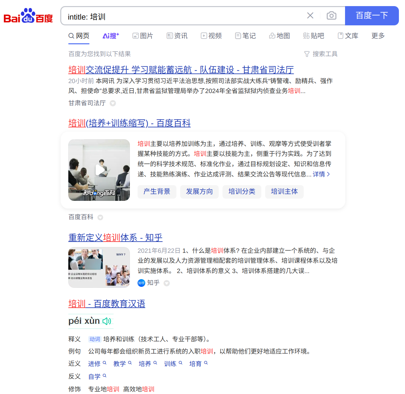
Task: Click the 知乎 source icon
Action: pyautogui.click(x=141, y=283)
